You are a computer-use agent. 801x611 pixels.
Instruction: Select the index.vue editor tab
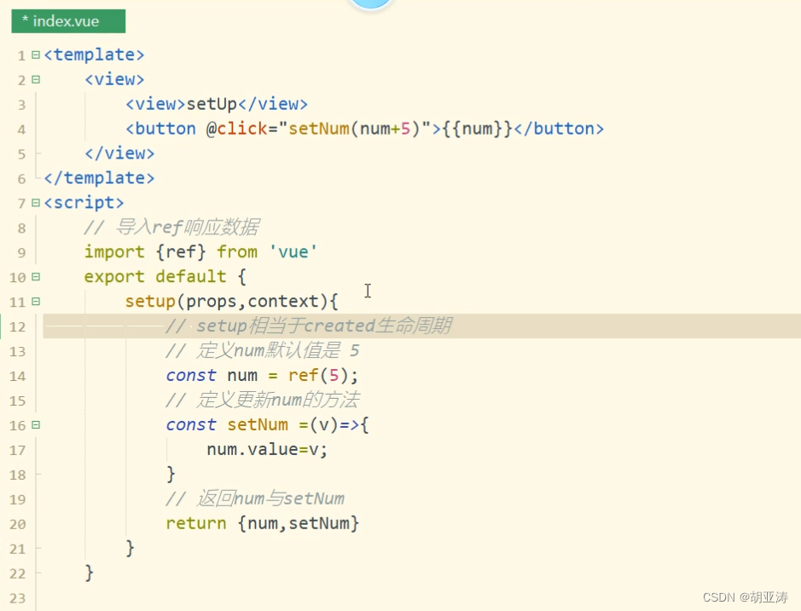68,21
